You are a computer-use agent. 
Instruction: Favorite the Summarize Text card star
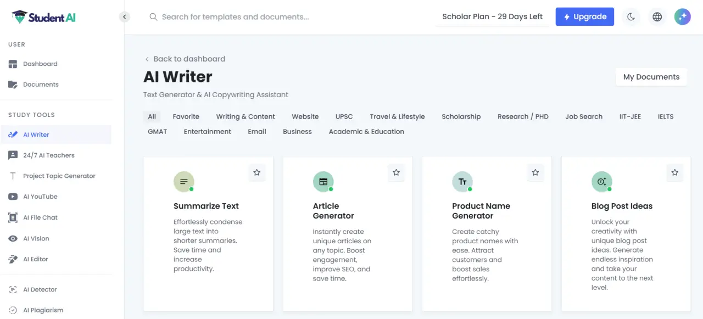[x=256, y=172]
